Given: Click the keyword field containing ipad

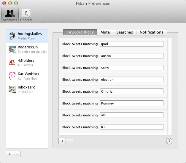Looking at the screenshot, I should [131, 44].
